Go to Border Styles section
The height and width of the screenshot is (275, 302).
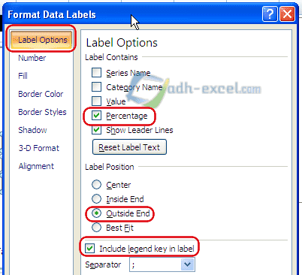[42, 112]
